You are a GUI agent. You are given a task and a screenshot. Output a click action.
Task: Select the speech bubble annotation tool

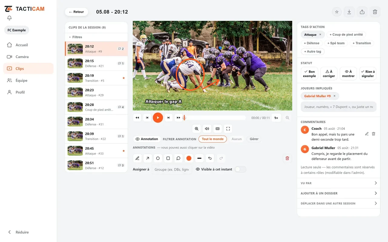[x=179, y=158]
